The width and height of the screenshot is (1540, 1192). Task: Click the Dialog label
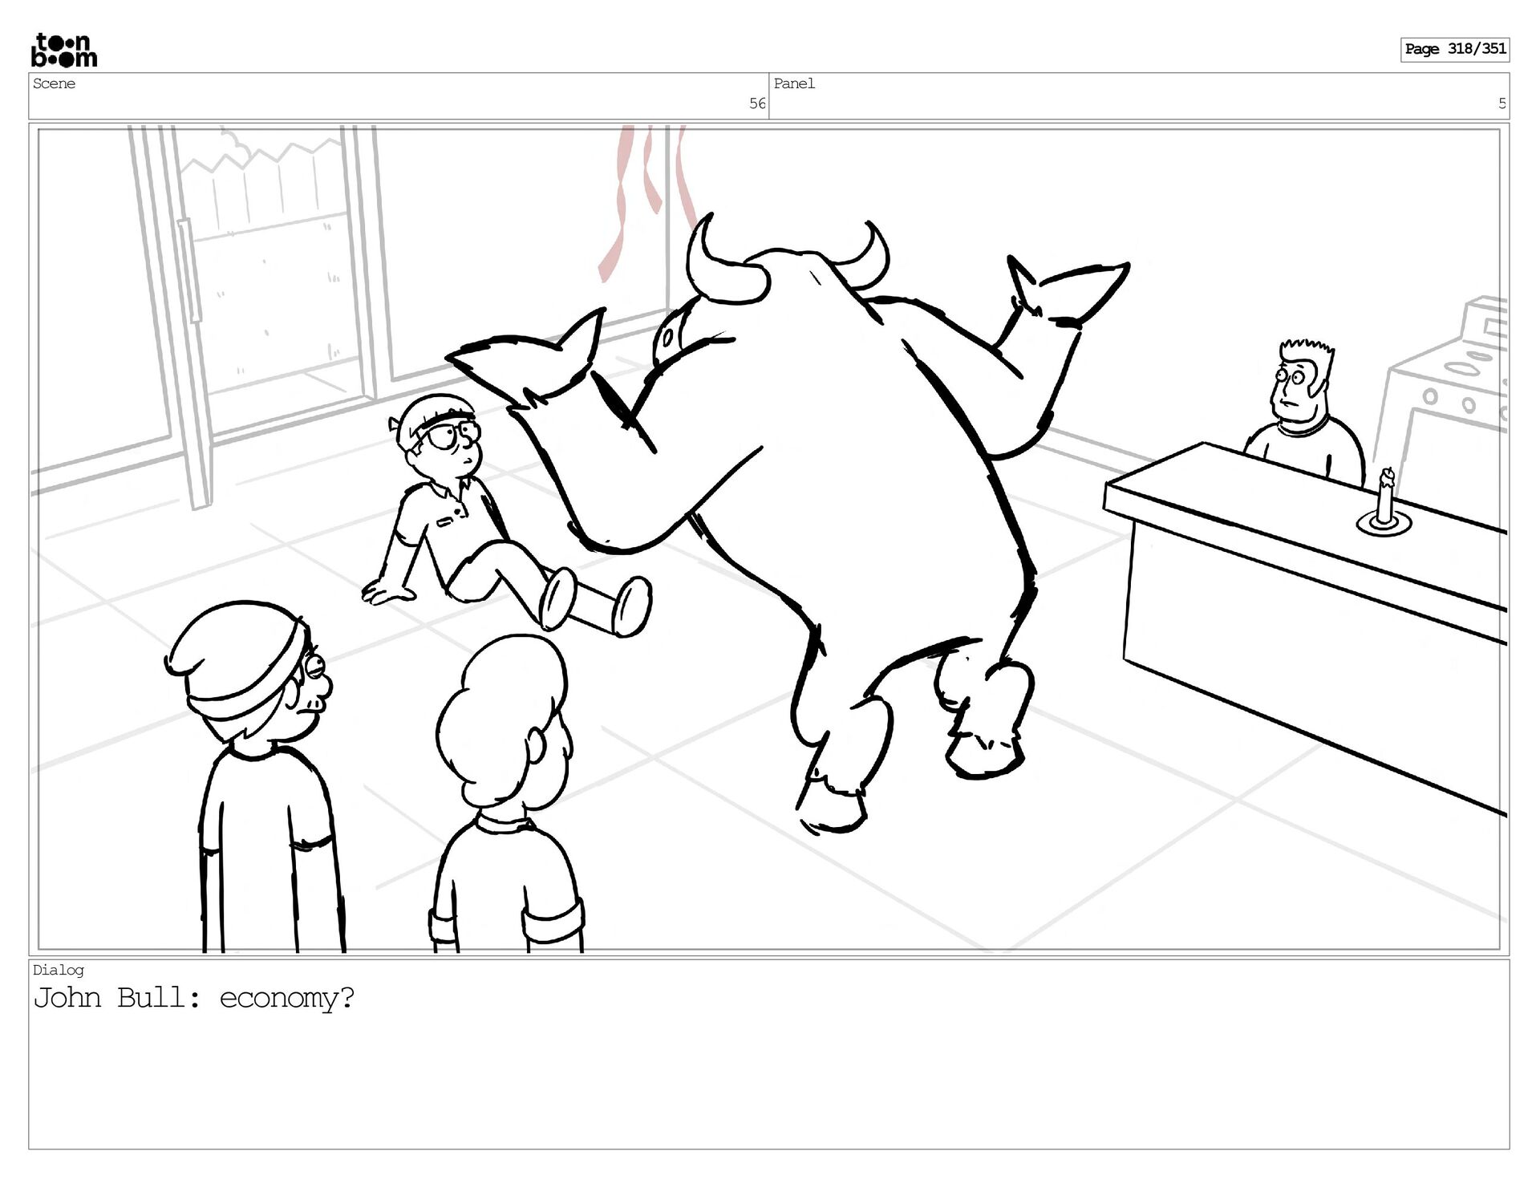click(x=58, y=970)
